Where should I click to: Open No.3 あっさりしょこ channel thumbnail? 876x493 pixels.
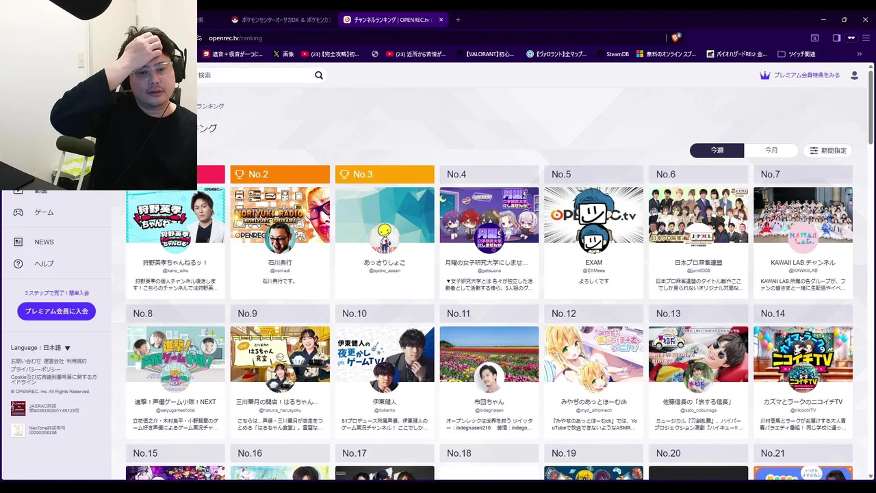tap(385, 215)
